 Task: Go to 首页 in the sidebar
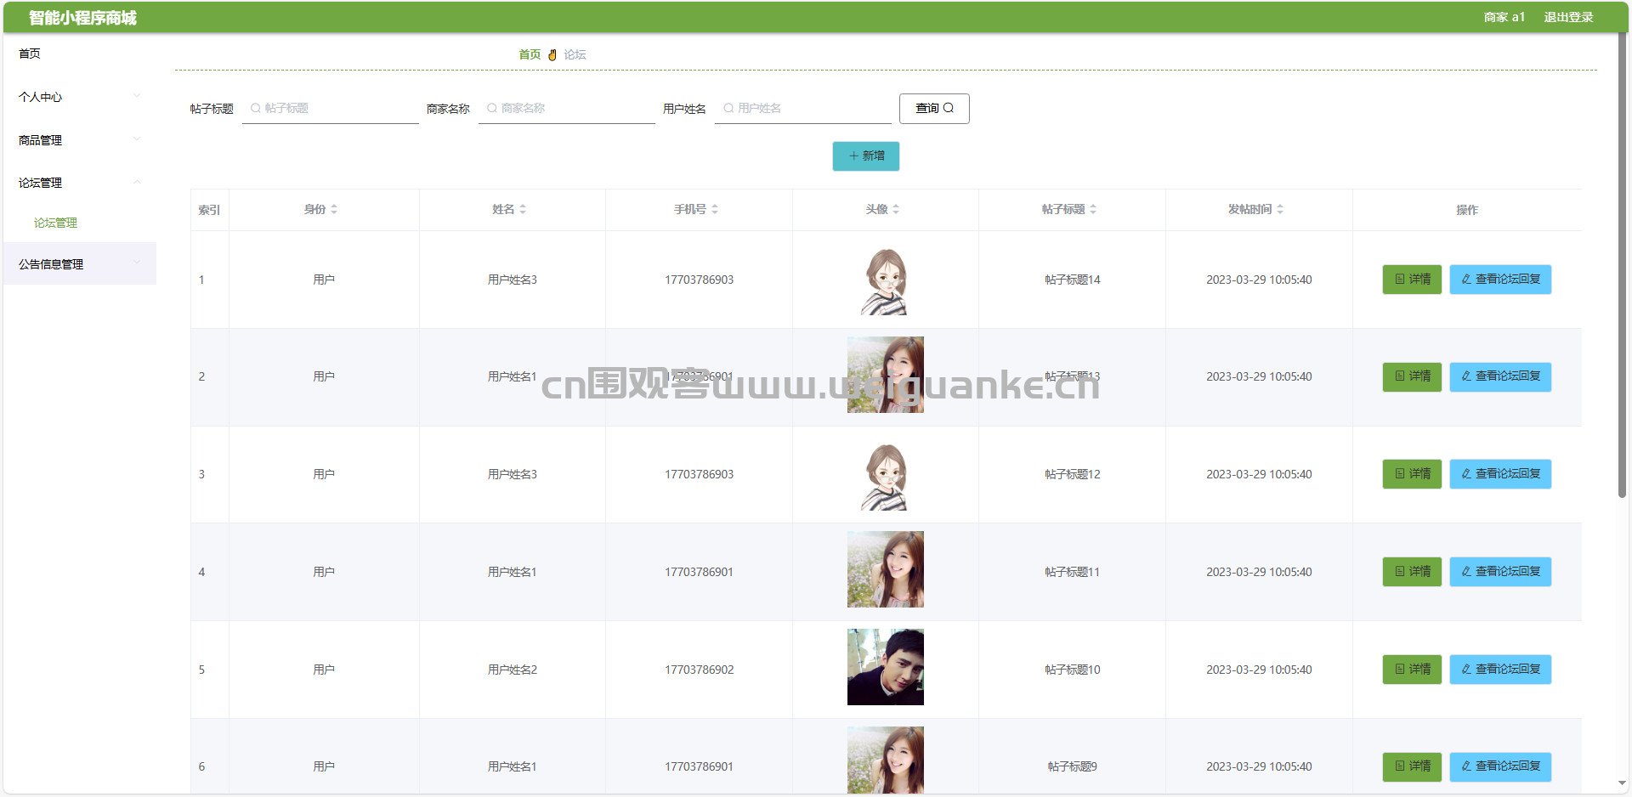pyautogui.click(x=30, y=54)
